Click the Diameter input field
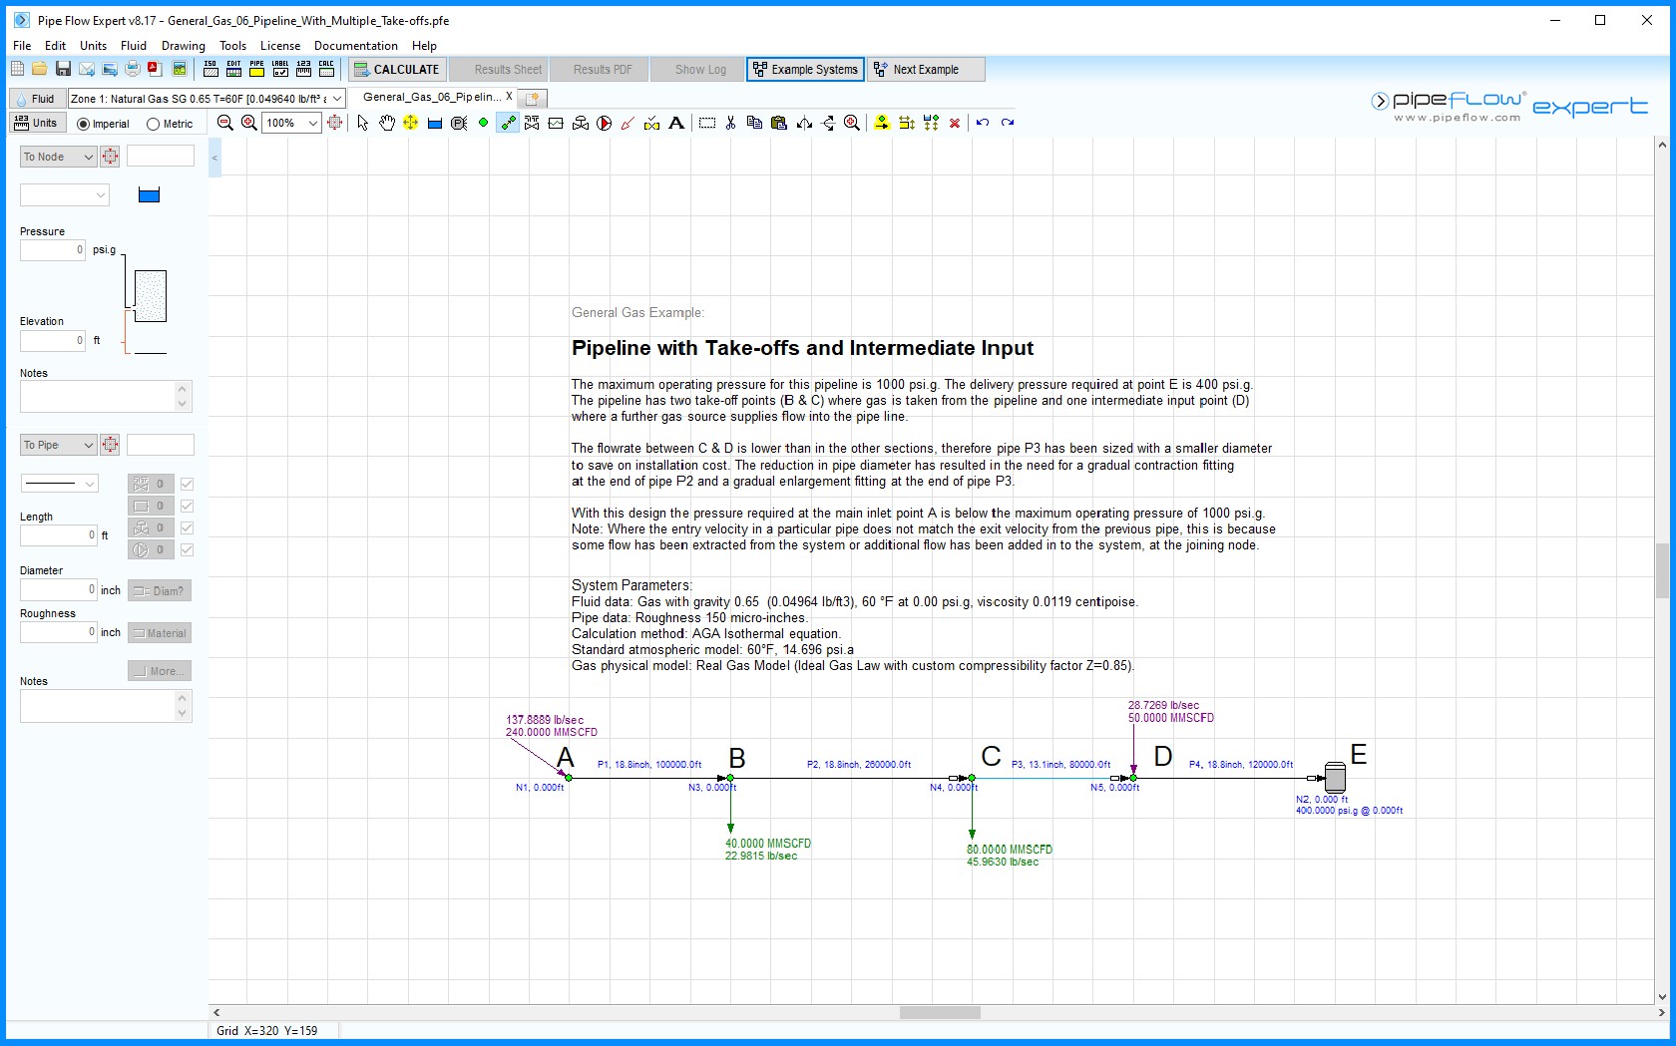Viewport: 1676px width, 1046px height. 59,590
